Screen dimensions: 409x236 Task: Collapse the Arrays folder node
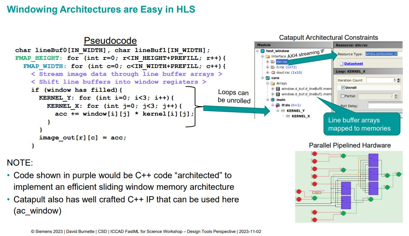click(x=268, y=83)
